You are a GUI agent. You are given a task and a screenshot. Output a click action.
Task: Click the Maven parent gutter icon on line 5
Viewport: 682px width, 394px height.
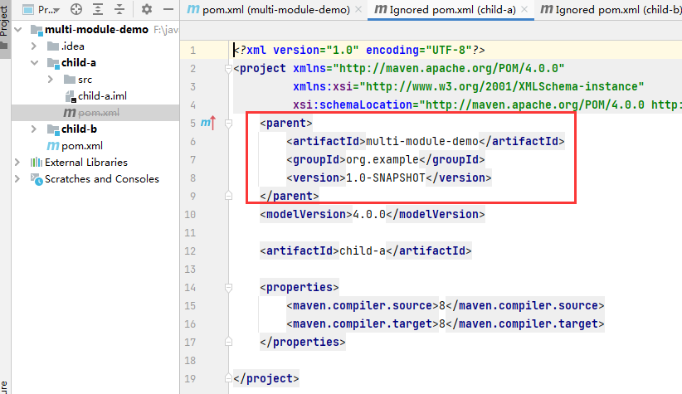click(x=207, y=123)
